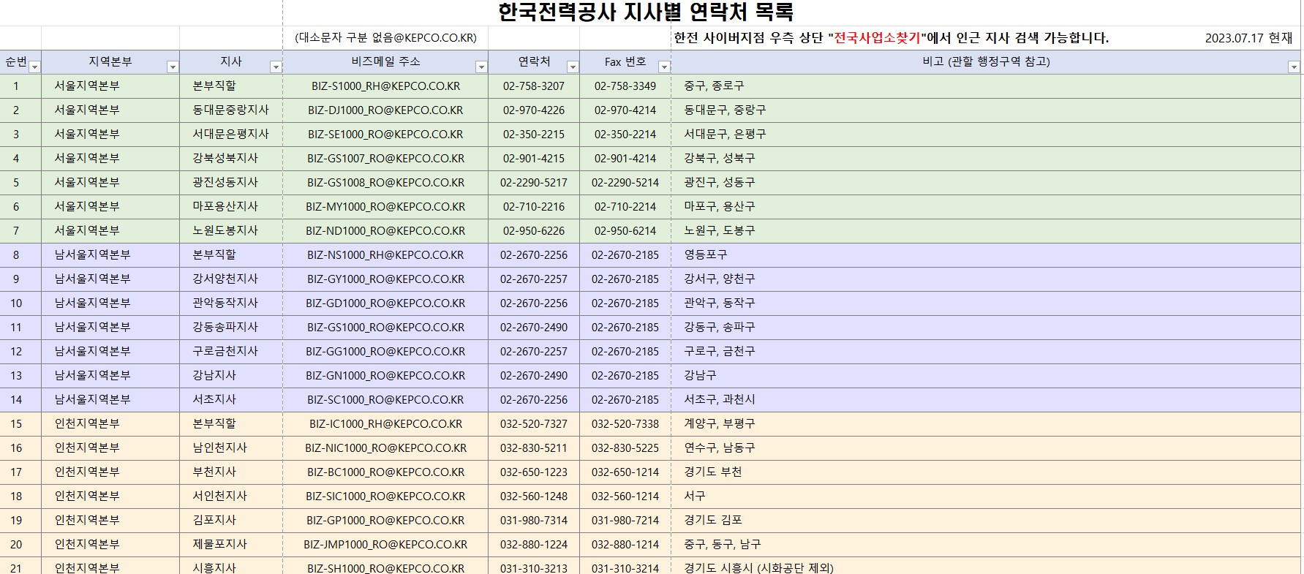Select email BIZ-S1000_RH@KEPCO.CO.KR

[385, 86]
